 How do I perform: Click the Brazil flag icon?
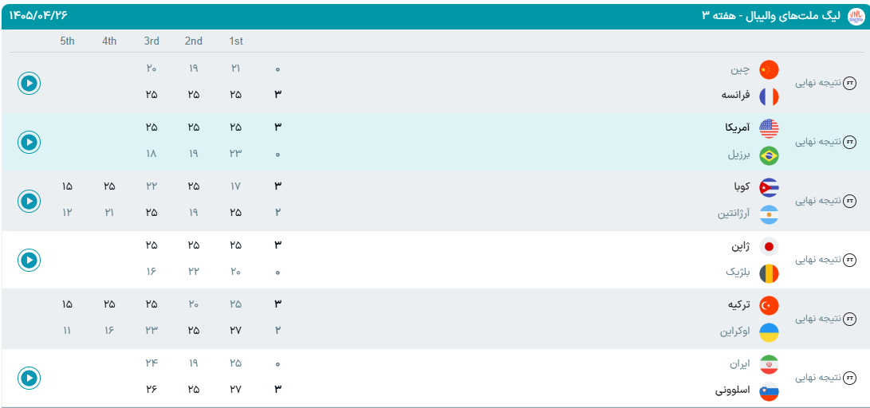coord(769,155)
